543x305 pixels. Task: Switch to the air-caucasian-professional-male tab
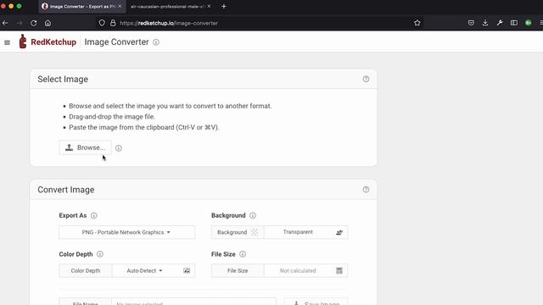168,6
